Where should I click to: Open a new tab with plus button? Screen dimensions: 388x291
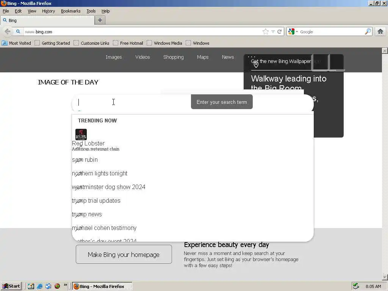(x=100, y=20)
